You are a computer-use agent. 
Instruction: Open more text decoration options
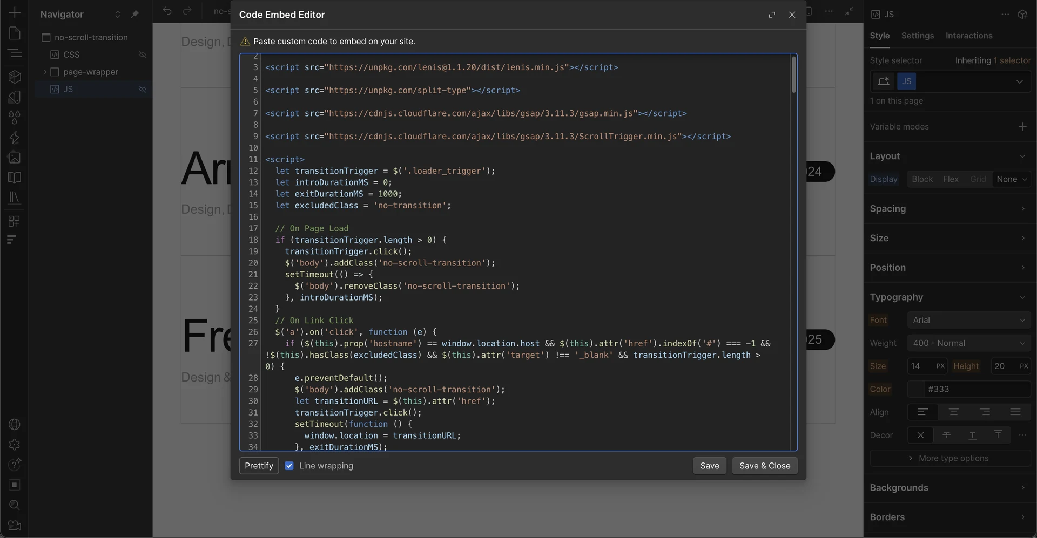point(1022,435)
